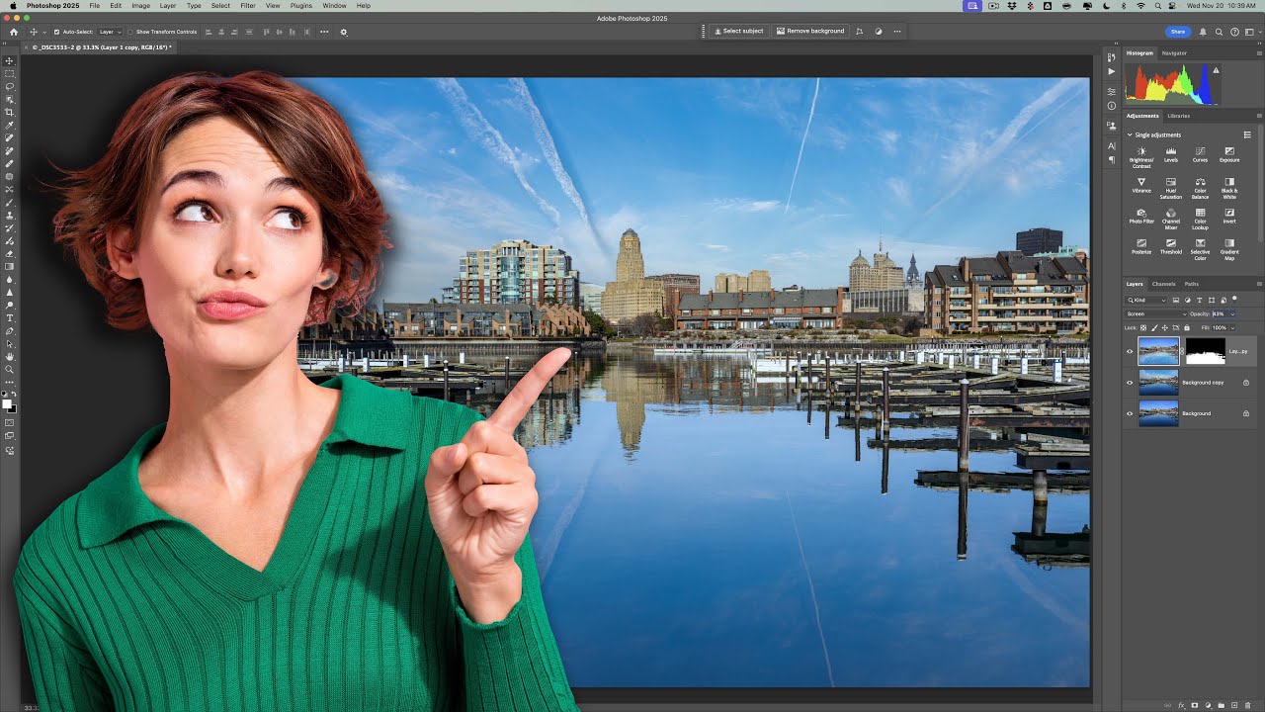The image size is (1265, 712).
Task: Hide the Background copy layer
Action: pos(1130,382)
